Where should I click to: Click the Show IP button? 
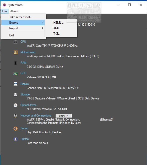pos(64,116)
